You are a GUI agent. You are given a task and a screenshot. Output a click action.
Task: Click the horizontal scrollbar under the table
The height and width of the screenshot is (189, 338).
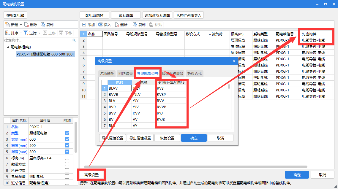(x=178, y=167)
